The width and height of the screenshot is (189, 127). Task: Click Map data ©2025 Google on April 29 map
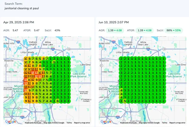click(54, 123)
